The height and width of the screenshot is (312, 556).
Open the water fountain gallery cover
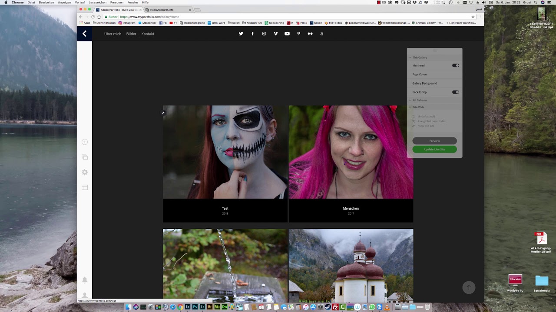tap(225, 265)
